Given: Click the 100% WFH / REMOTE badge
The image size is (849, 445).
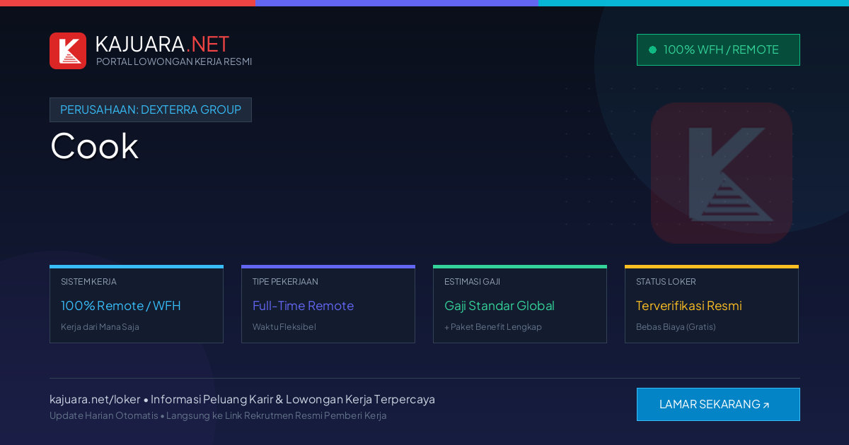Looking at the screenshot, I should [718, 49].
